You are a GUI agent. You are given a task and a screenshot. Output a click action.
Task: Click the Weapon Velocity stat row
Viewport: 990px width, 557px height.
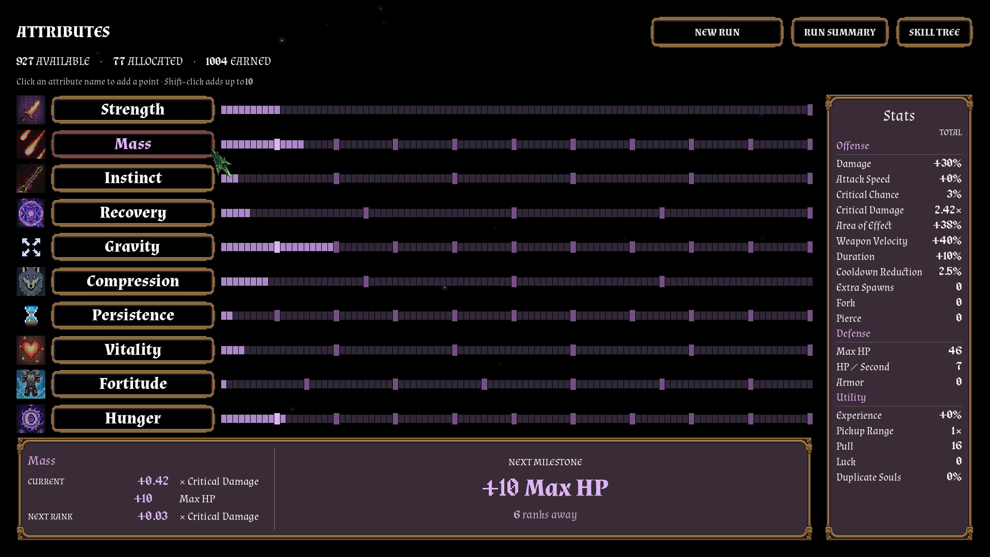pos(899,241)
